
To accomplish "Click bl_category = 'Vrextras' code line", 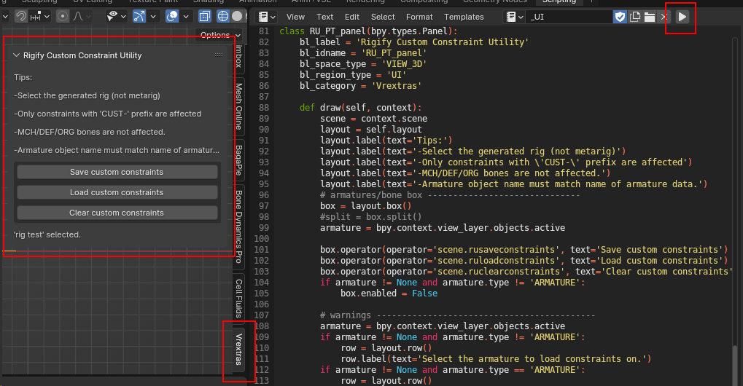I will pos(361,86).
